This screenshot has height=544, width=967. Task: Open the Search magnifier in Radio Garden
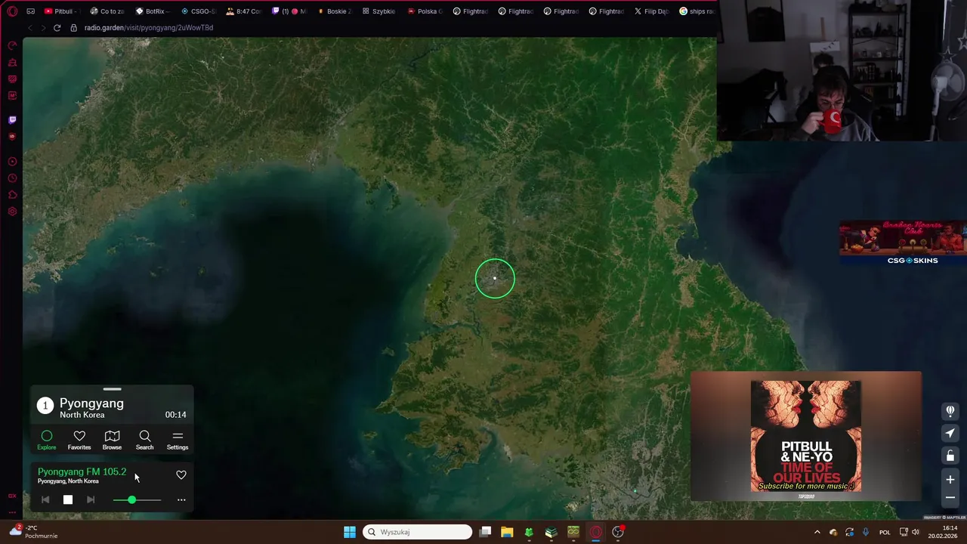point(144,440)
